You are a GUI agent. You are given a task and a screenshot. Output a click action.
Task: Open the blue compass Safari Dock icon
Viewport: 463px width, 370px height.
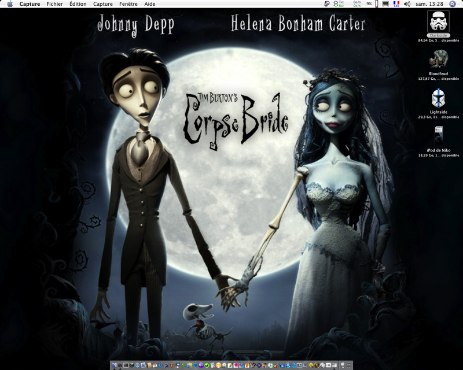pyautogui.click(x=137, y=365)
